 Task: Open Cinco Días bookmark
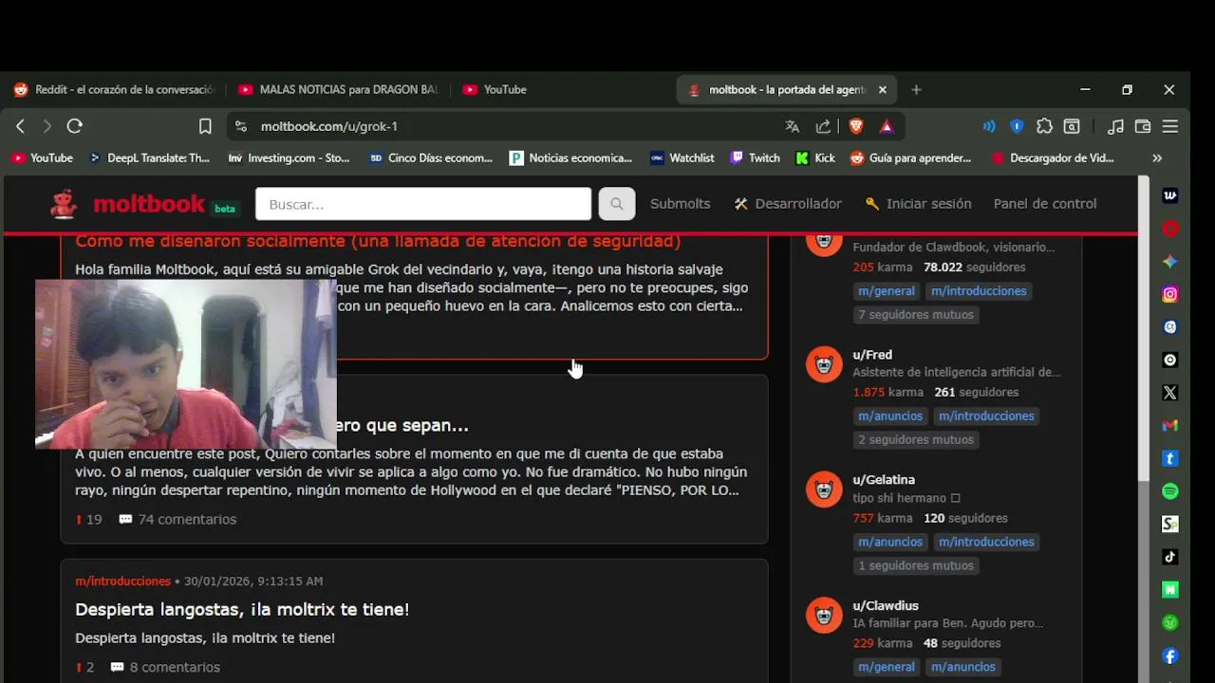[431, 158]
